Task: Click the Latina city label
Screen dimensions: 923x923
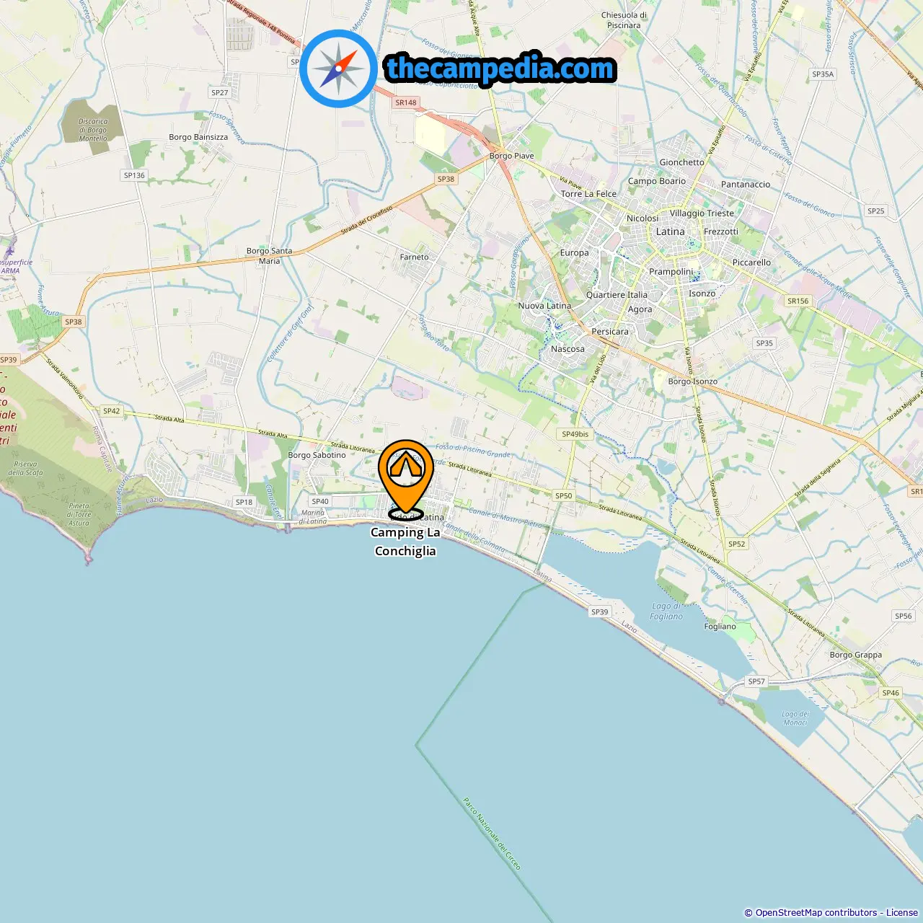Action: tap(670, 231)
